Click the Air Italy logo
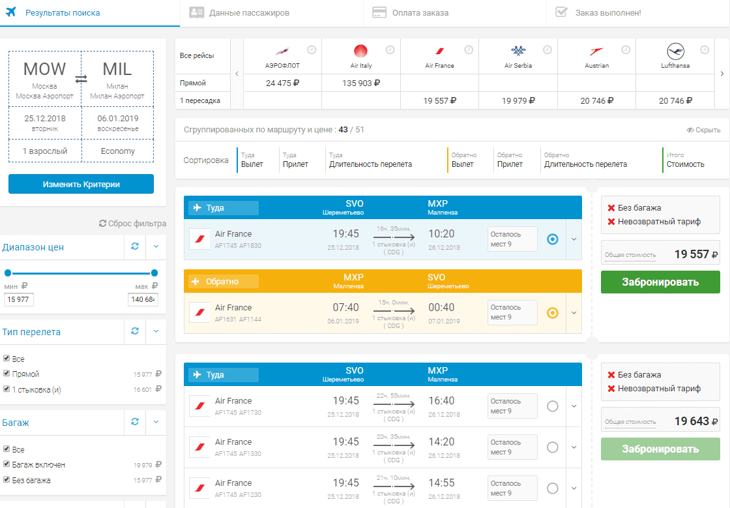The width and height of the screenshot is (730, 508). [361, 51]
